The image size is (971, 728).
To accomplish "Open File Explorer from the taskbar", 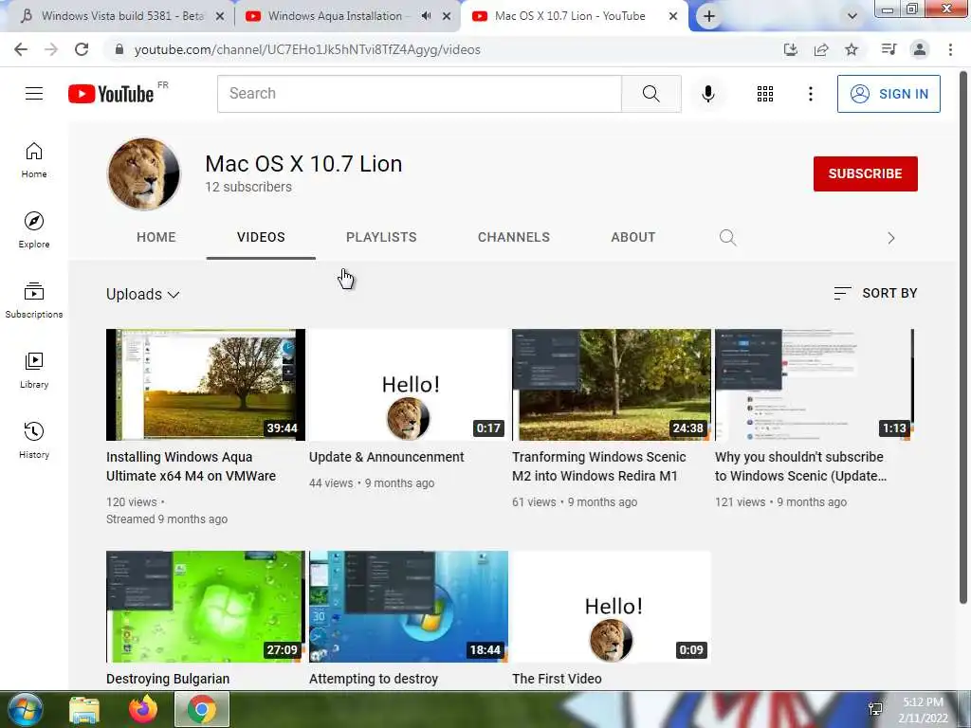I will click(x=84, y=709).
